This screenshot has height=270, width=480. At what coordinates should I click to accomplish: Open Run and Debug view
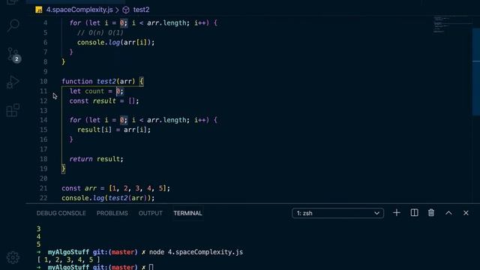pos(13,82)
